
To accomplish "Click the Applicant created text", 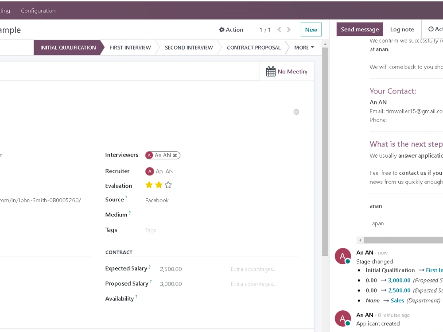I will (x=378, y=324).
